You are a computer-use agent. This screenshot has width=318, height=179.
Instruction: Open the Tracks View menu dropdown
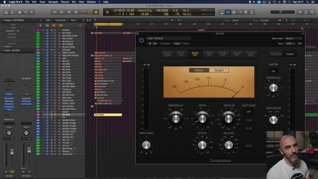click(75, 20)
